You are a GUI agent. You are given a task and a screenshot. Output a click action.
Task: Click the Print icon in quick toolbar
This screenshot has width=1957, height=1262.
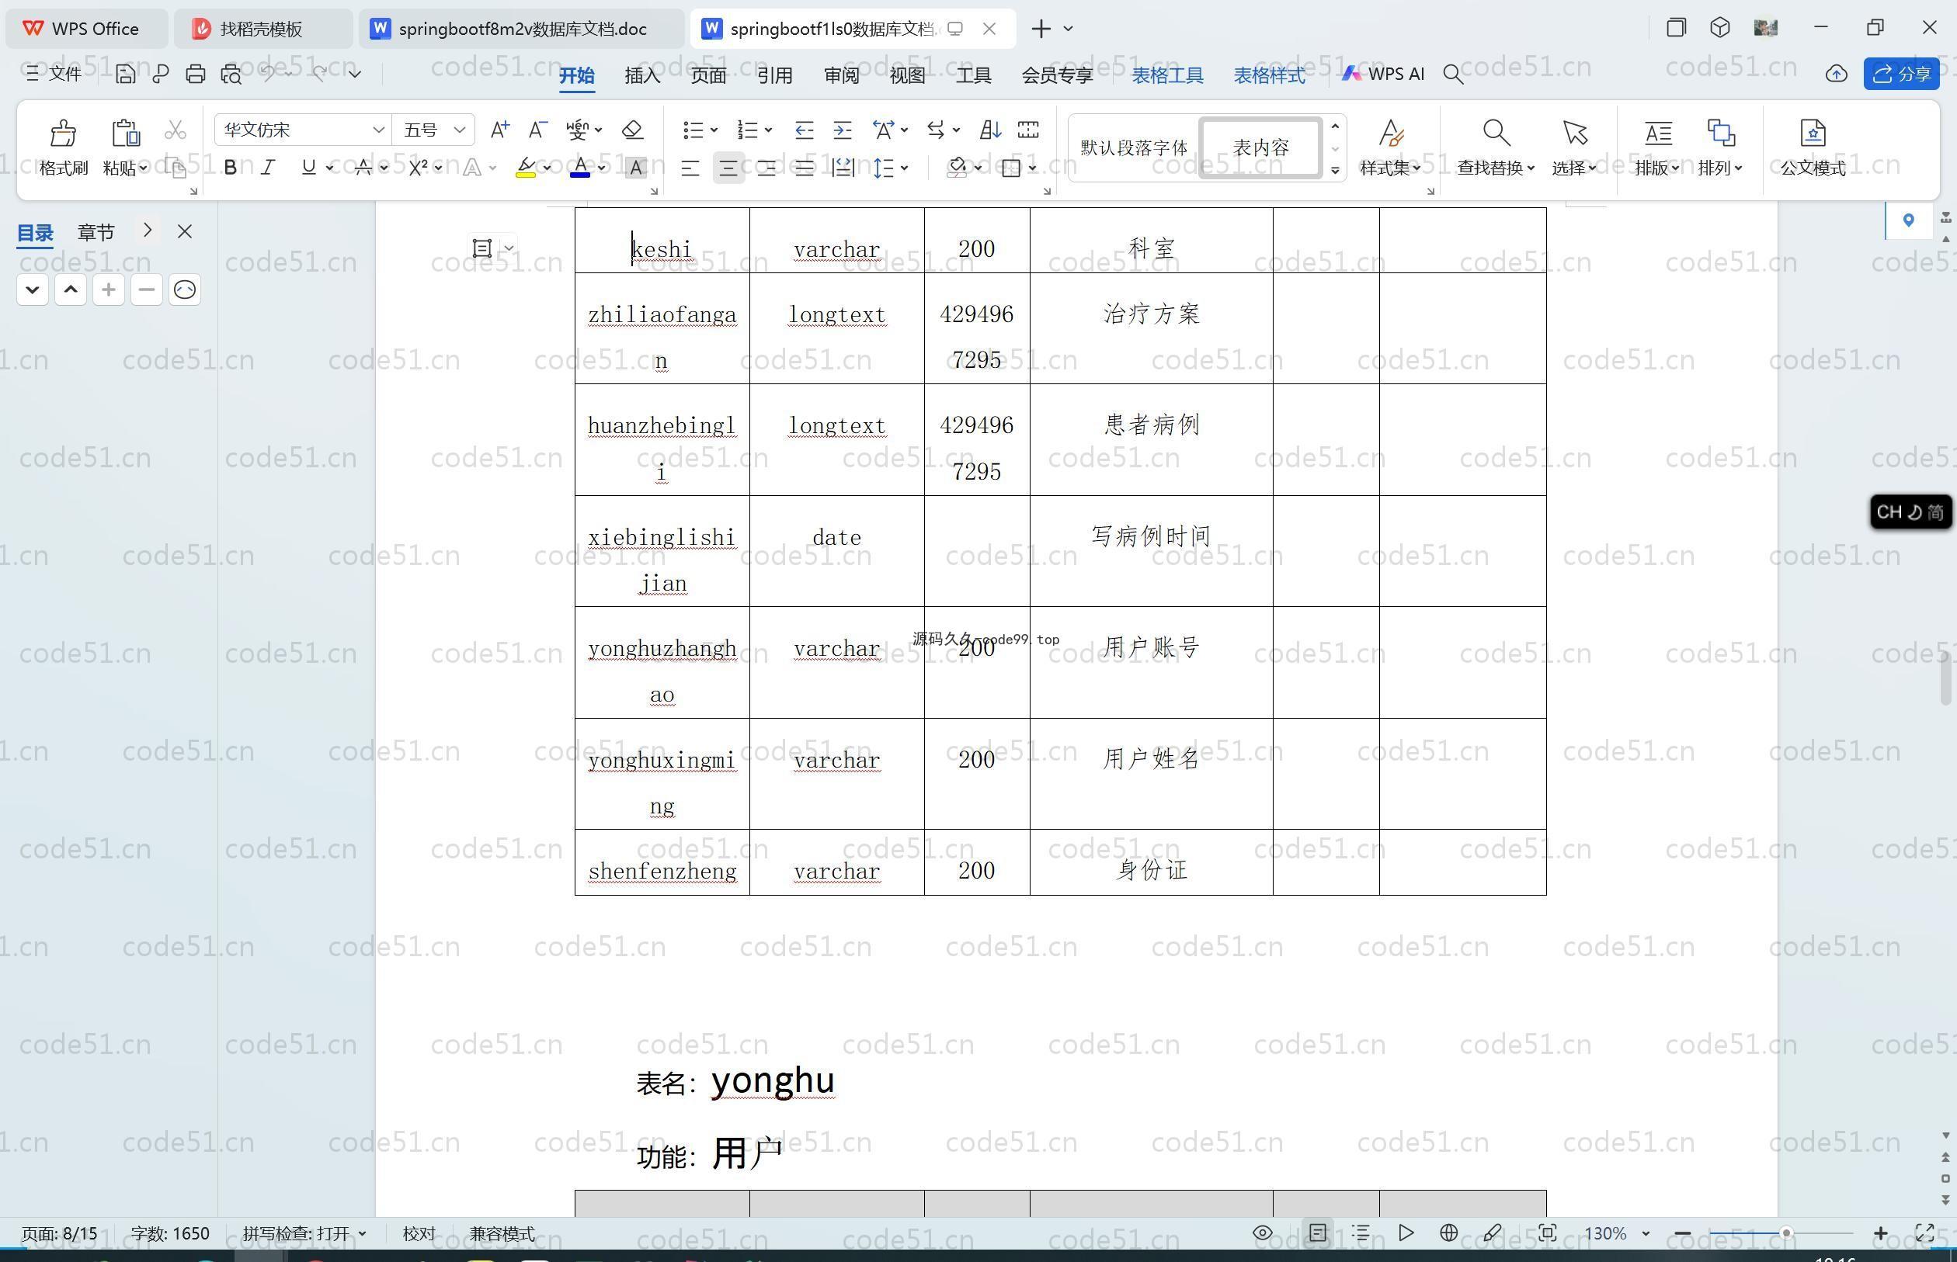click(x=195, y=74)
